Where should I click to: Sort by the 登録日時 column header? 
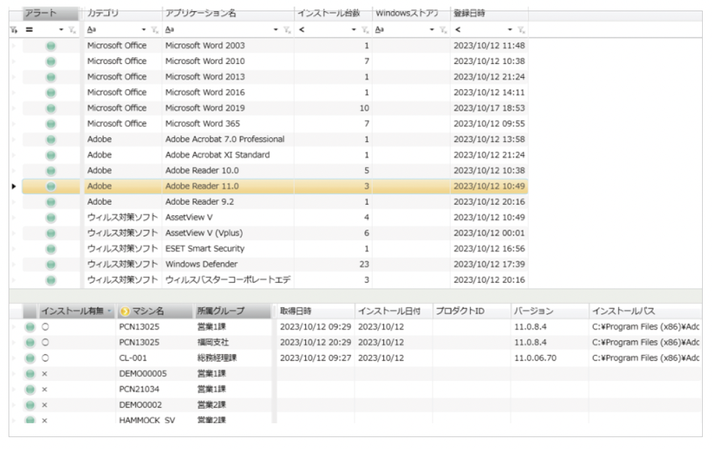[x=489, y=14]
